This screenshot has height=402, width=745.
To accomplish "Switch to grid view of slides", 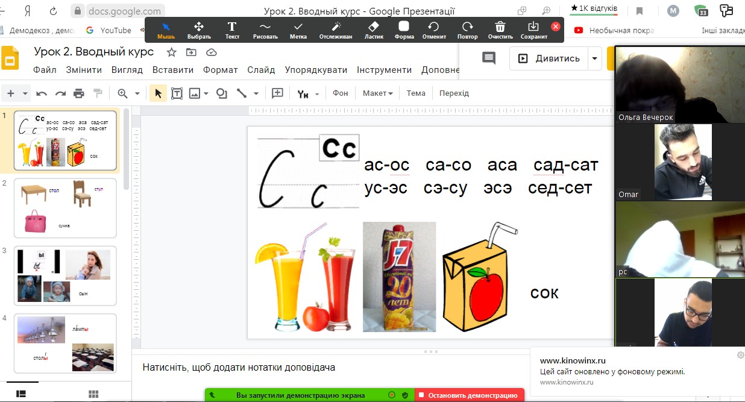I will 93,394.
